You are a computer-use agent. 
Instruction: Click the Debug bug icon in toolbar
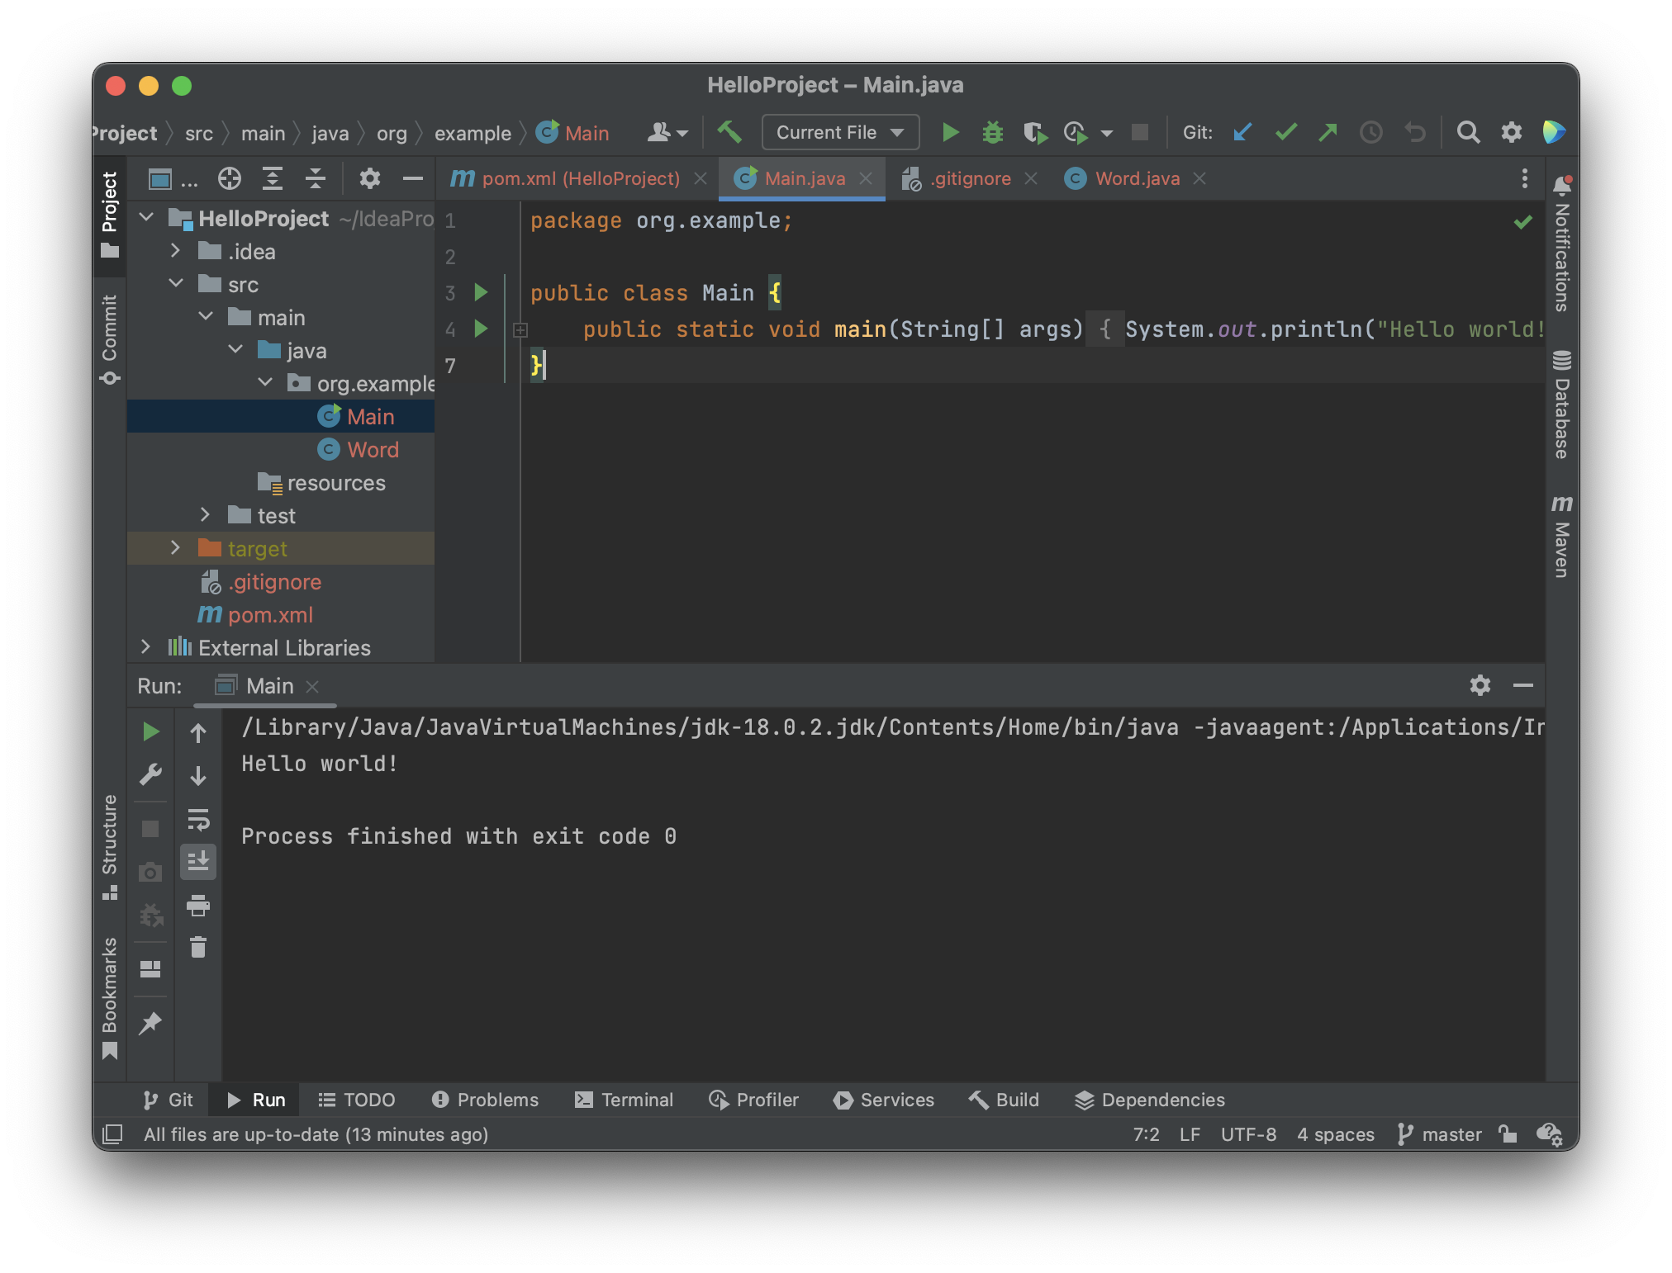(992, 132)
